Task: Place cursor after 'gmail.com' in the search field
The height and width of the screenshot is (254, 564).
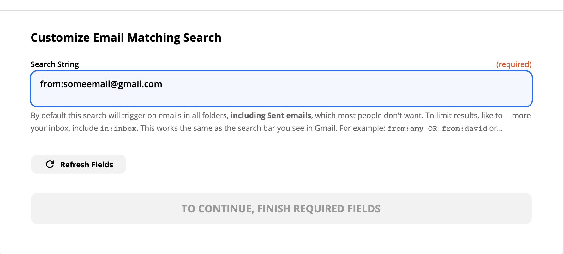Action: coord(163,84)
